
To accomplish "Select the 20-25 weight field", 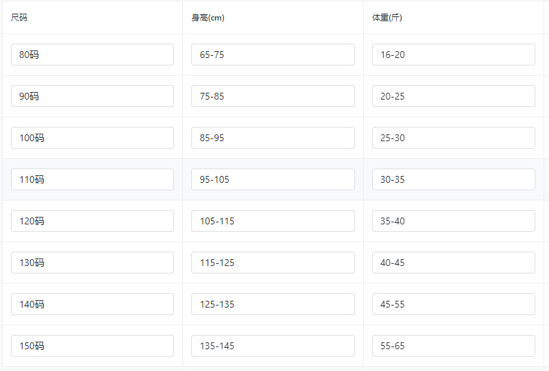I will coord(453,96).
